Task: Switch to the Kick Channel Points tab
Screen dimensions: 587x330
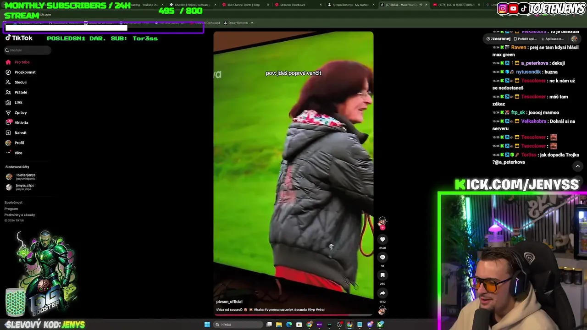Action: click(x=244, y=5)
